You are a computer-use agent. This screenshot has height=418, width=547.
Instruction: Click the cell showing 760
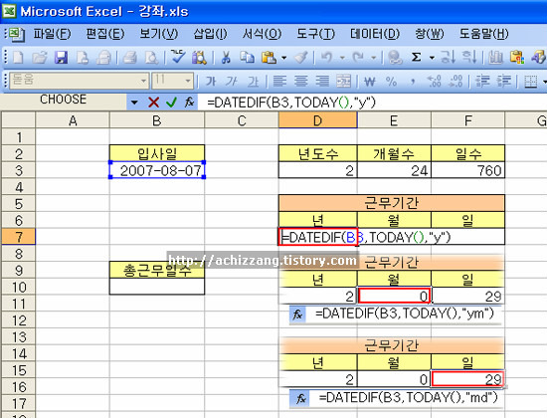[x=467, y=171]
